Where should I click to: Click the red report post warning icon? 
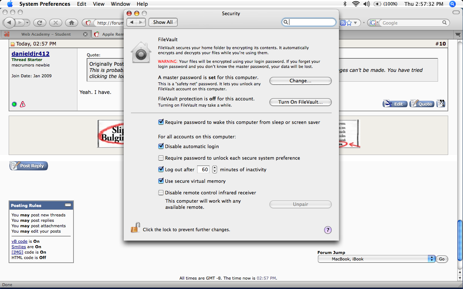tap(23, 104)
